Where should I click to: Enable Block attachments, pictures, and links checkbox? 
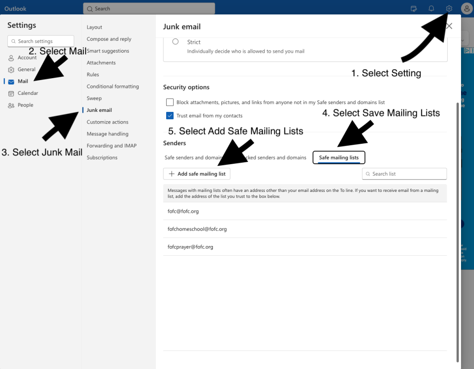(x=170, y=102)
